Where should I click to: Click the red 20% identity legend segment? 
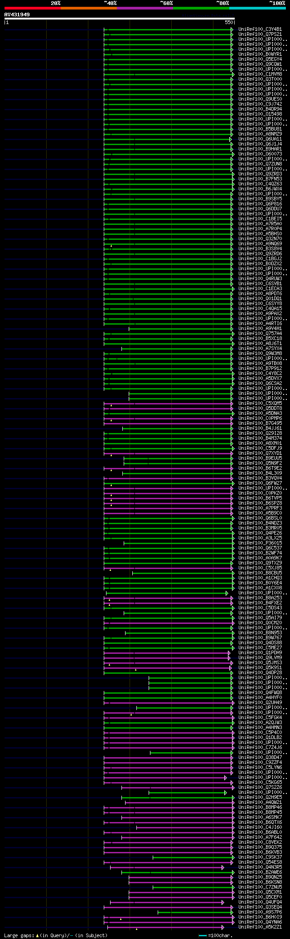click(33, 8)
